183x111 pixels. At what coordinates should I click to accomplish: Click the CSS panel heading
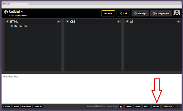tap(72, 22)
